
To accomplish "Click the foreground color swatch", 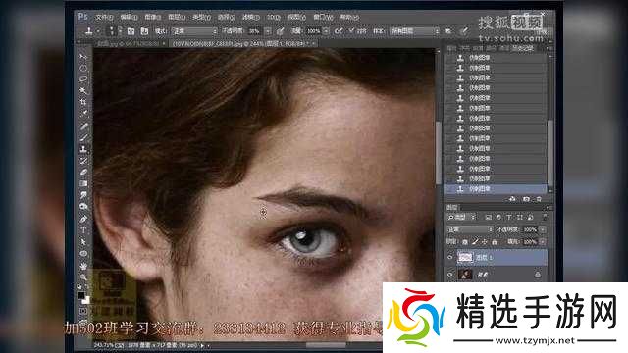I will 81,295.
